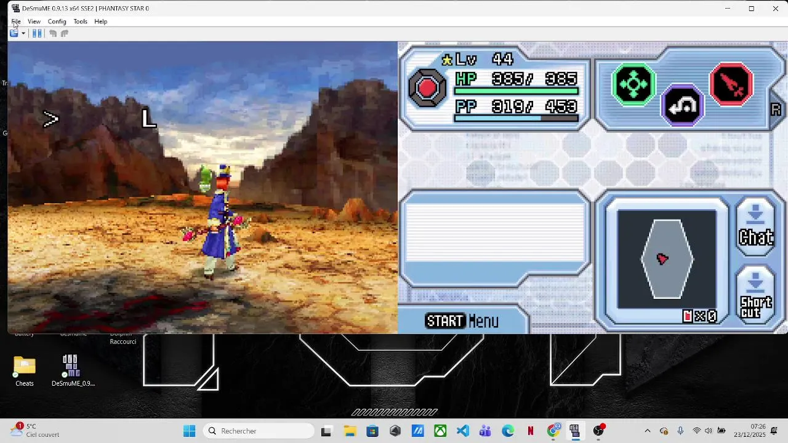
Task: Tap the green target action palette icon
Action: pyautogui.click(x=633, y=84)
